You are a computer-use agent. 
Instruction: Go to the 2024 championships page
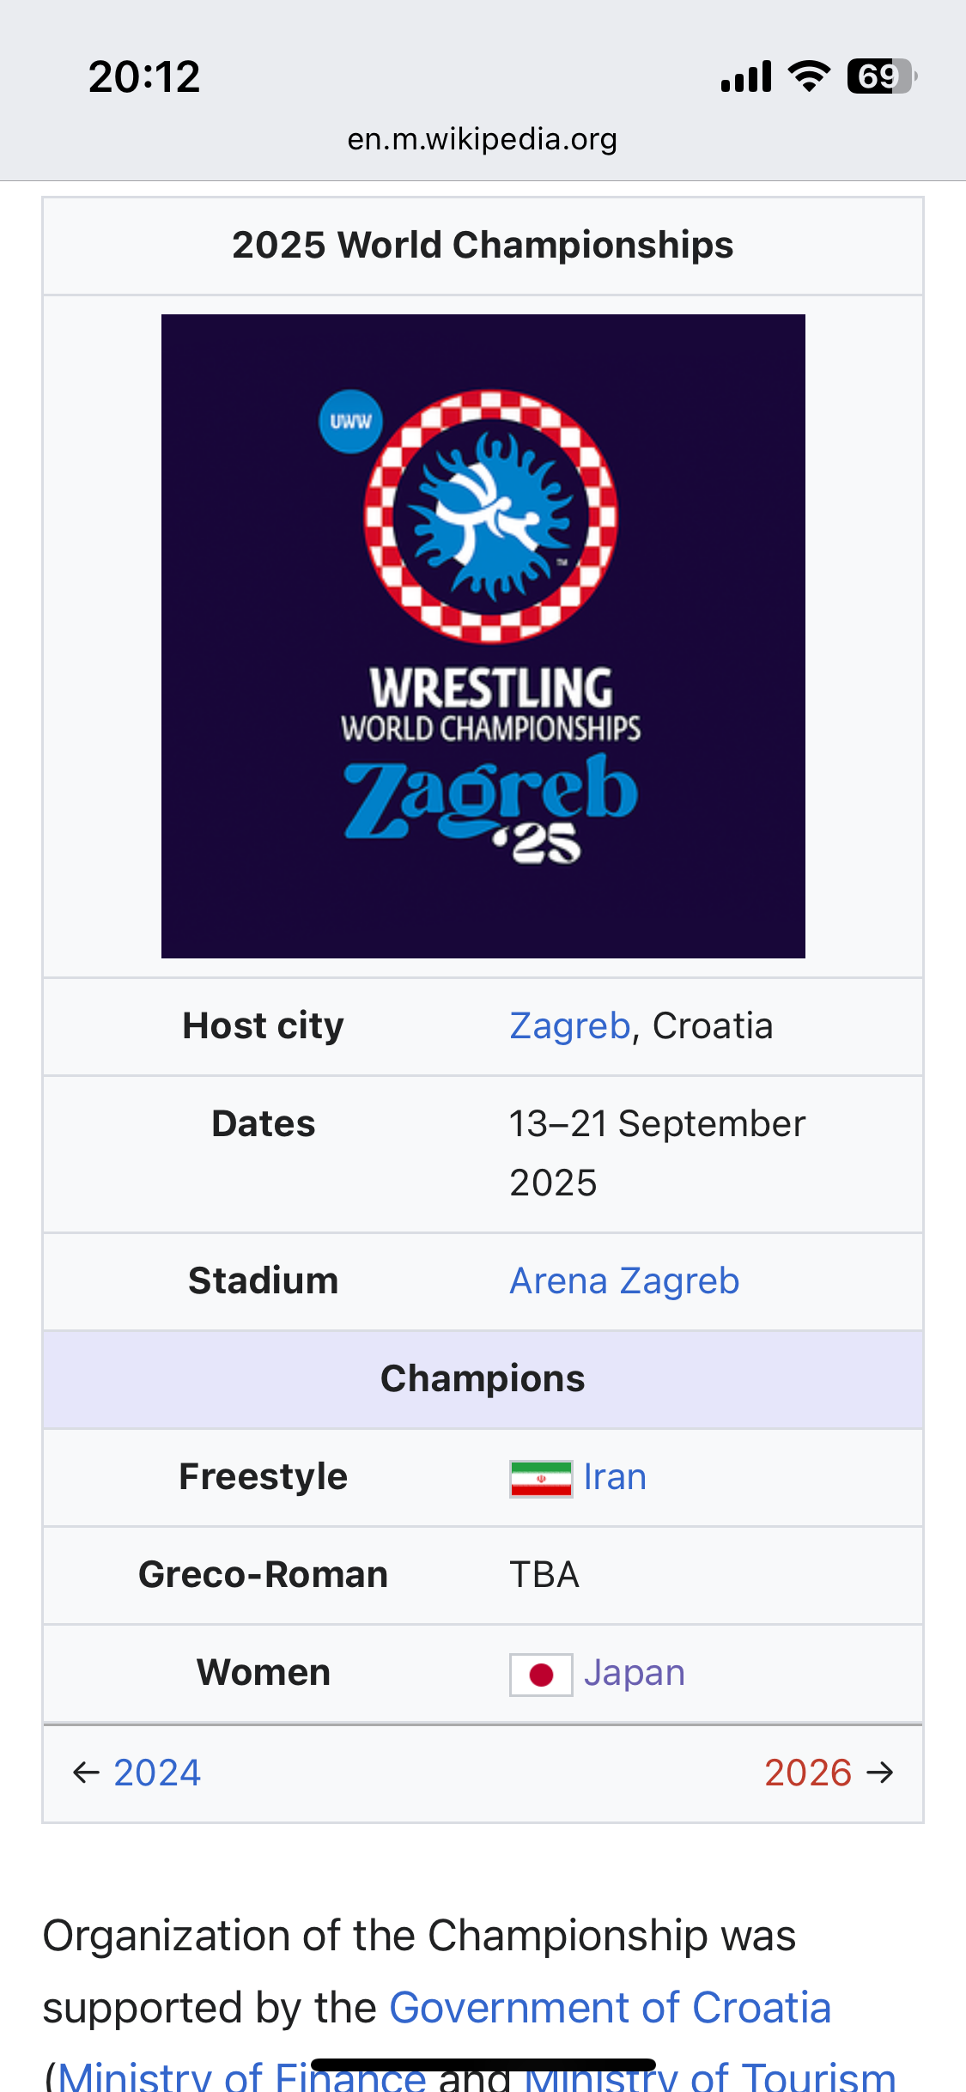tap(157, 1773)
